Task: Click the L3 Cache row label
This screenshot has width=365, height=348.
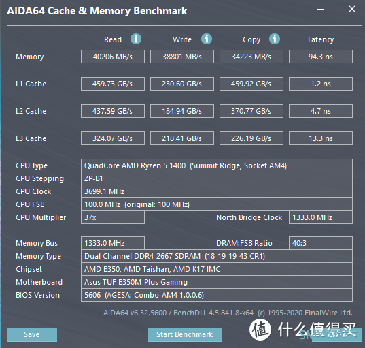Action: coord(31,138)
